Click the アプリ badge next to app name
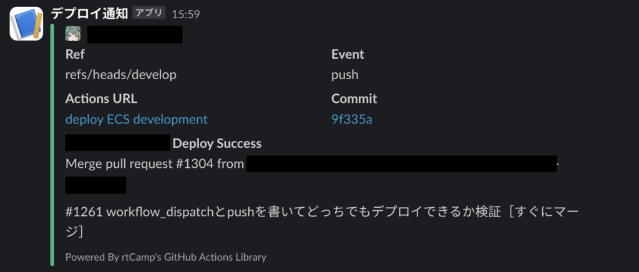639x272 pixels. pos(149,13)
